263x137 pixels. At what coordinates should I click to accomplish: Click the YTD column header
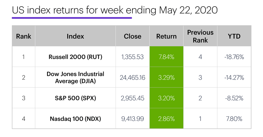[234, 36]
